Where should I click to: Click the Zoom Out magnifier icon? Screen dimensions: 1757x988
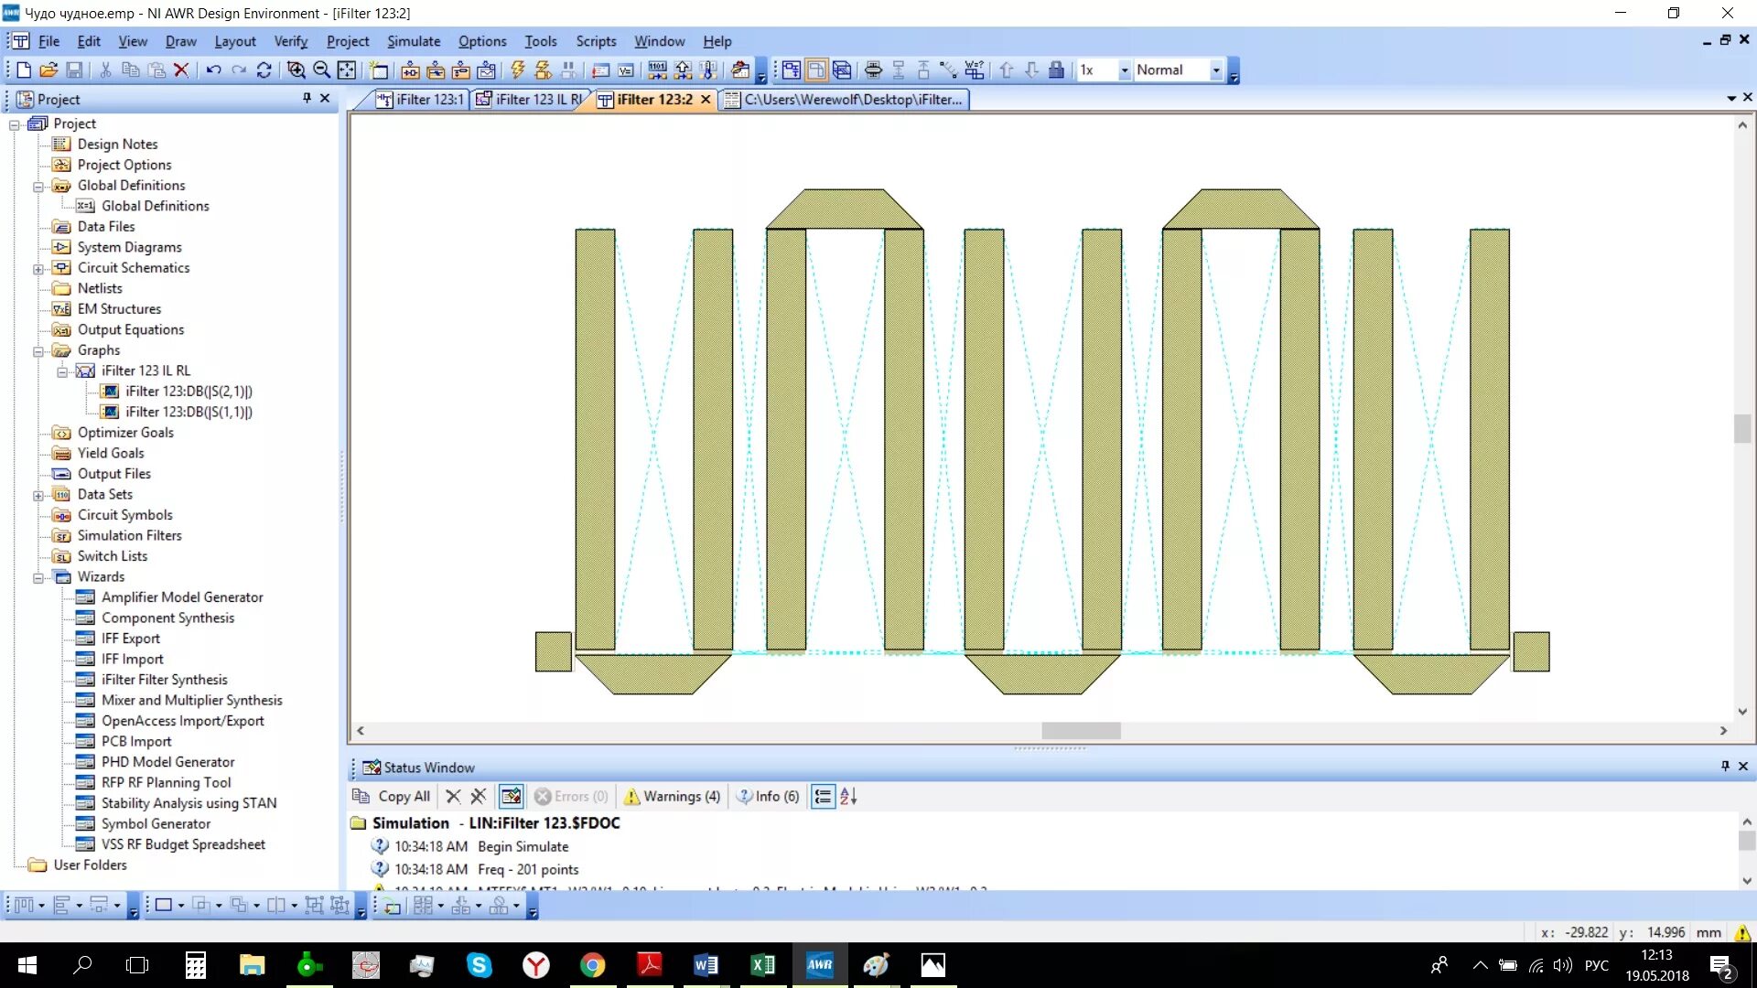coord(322,70)
